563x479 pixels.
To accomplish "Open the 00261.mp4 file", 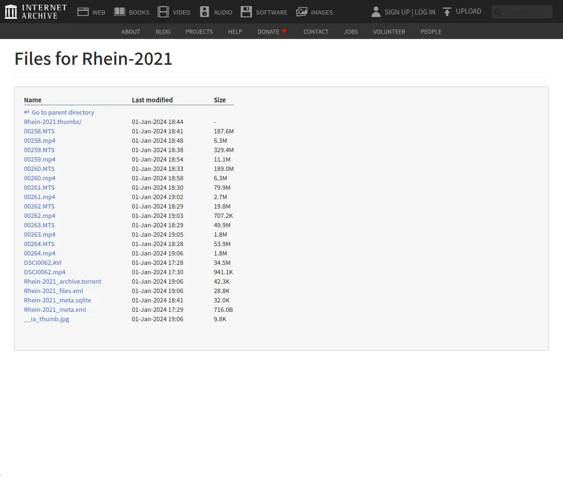I will pos(39,197).
